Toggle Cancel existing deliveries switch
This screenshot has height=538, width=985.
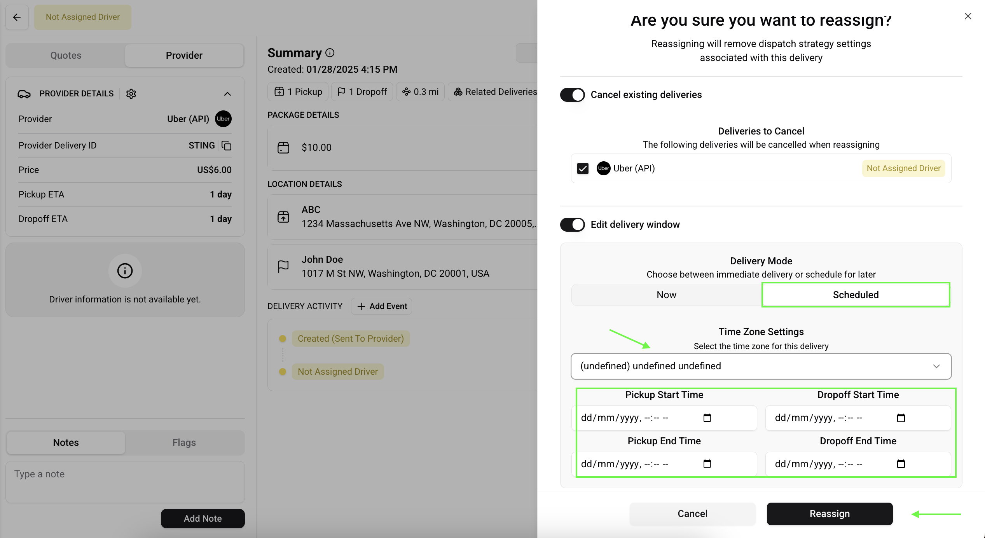pos(572,95)
